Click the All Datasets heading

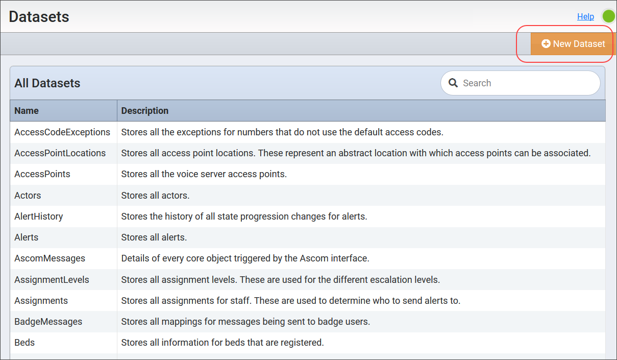click(x=47, y=83)
